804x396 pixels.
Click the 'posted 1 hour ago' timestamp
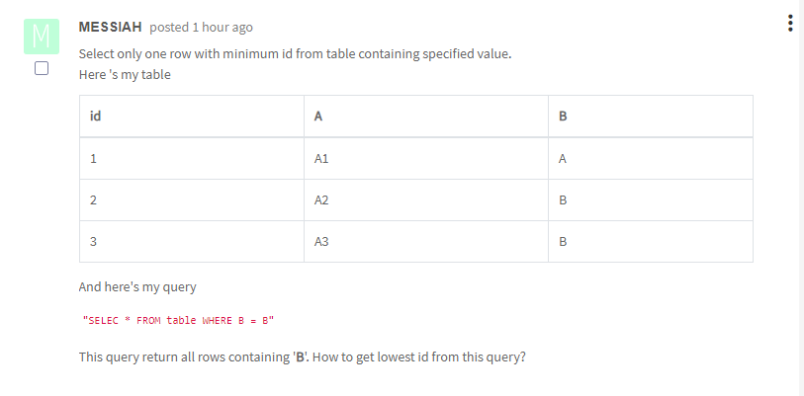coord(201,27)
